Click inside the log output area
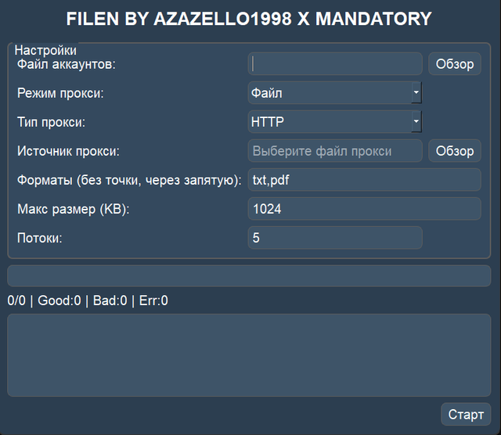501x435 pixels. pos(249,355)
